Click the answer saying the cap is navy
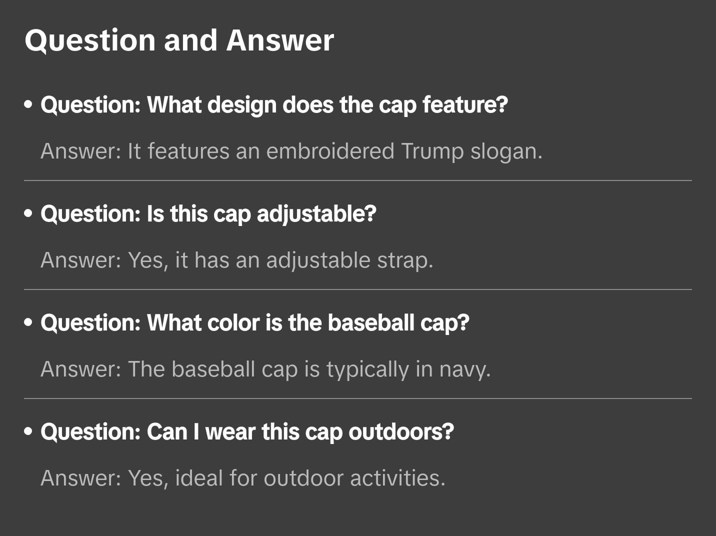Screen dimensions: 716x536 [265, 369]
